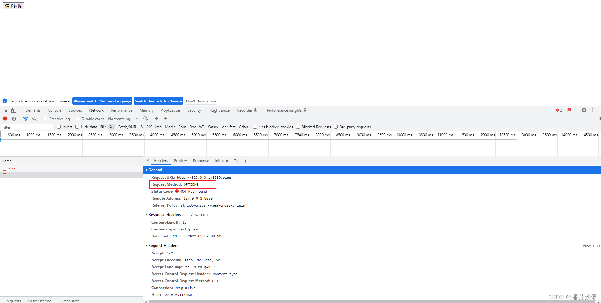Select the Headers detail tab
This screenshot has width=601, height=303.
point(161,160)
